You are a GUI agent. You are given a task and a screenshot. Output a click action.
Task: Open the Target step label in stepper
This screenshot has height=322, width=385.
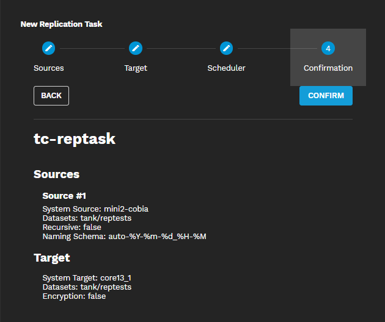pyautogui.click(x=136, y=68)
